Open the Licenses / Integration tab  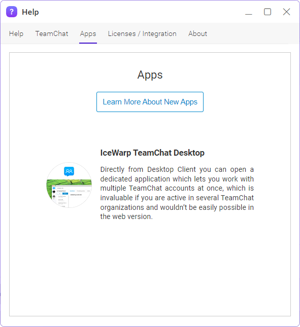(x=142, y=33)
